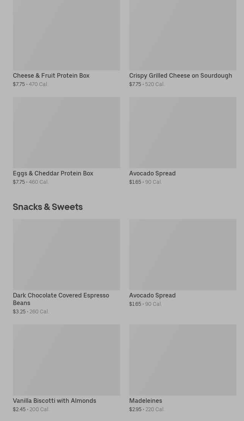Open the Cheese & Fruit Protein Box title
This screenshot has width=244, height=421.
(51, 75)
